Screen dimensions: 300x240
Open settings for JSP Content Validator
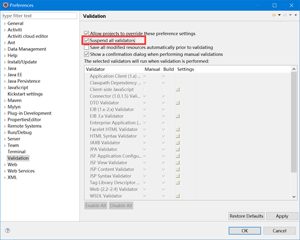[178, 169]
